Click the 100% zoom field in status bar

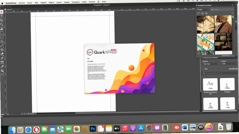pos(7,114)
